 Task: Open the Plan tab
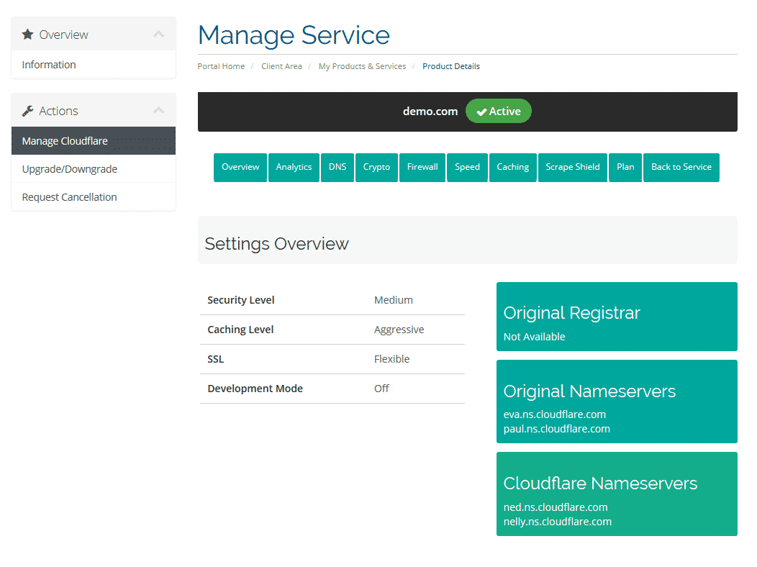625,167
